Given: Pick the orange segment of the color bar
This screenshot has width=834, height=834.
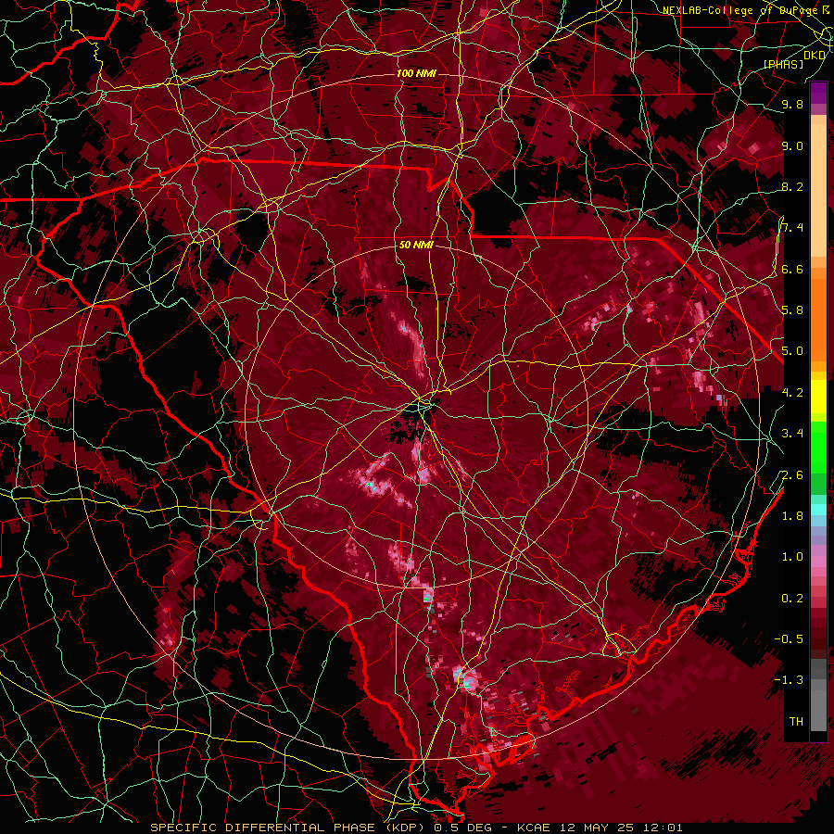Looking at the screenshot, I should [x=818, y=319].
